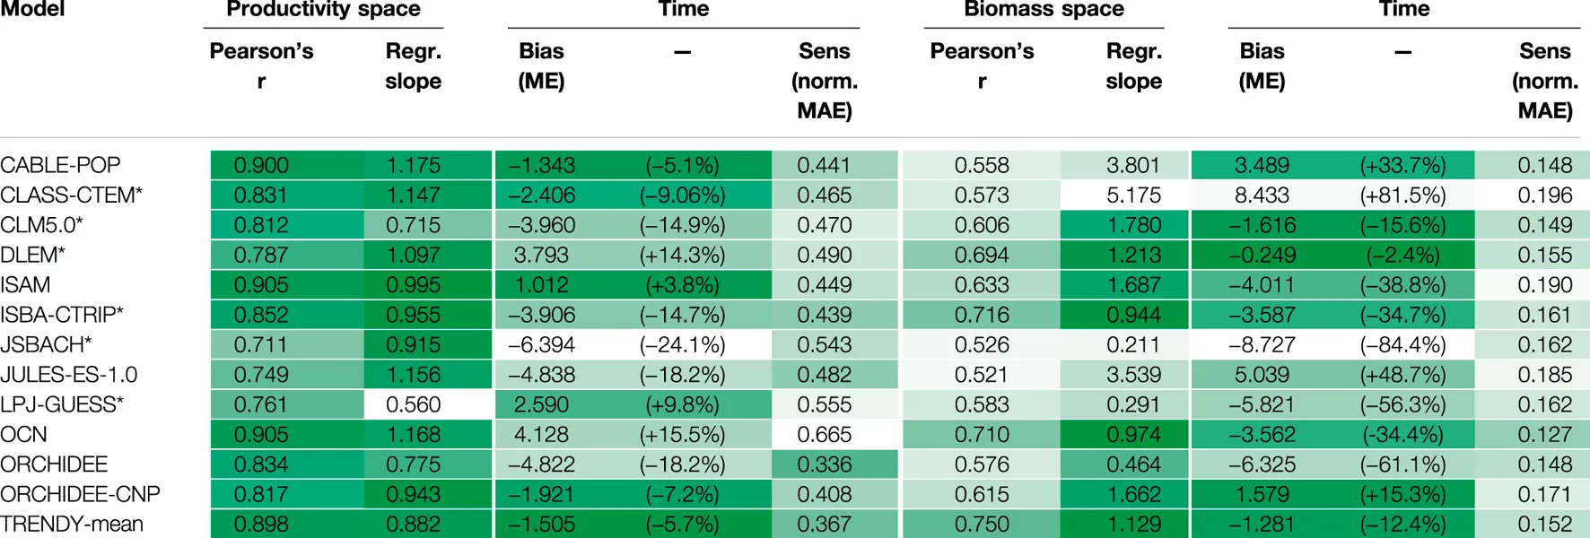
Task: Click the Model column header
Action: coord(32,10)
